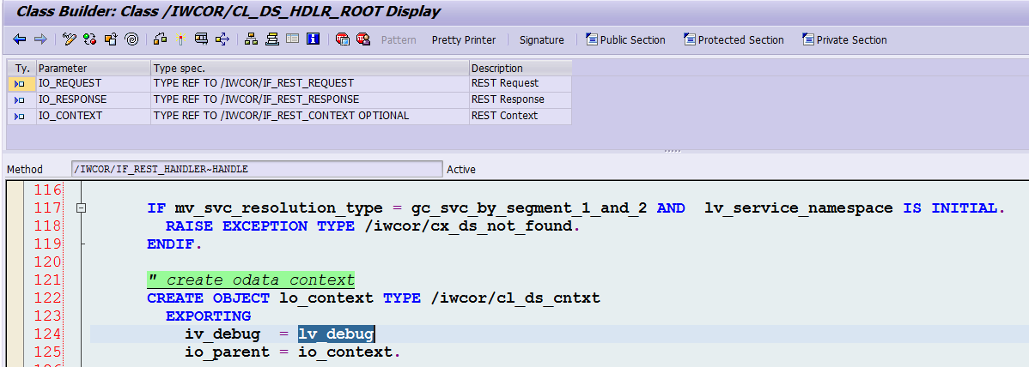The image size is (1029, 367).
Task: Click type spec /IWCOR/IF_REST_RESPONSE cell
Action: pyautogui.click(x=310, y=99)
